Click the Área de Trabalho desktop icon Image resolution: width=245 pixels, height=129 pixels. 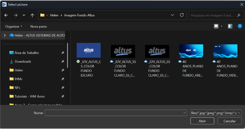12,53
